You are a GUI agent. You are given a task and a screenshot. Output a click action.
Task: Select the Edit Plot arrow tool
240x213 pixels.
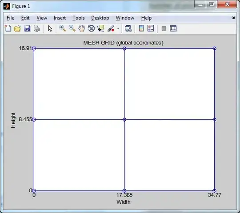[50, 28]
